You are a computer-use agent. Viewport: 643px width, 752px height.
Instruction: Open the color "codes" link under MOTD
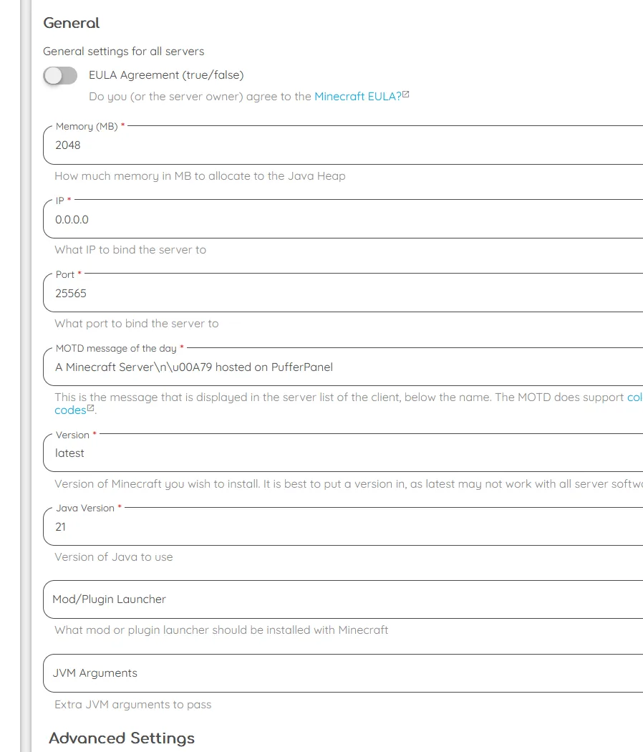[x=70, y=410]
